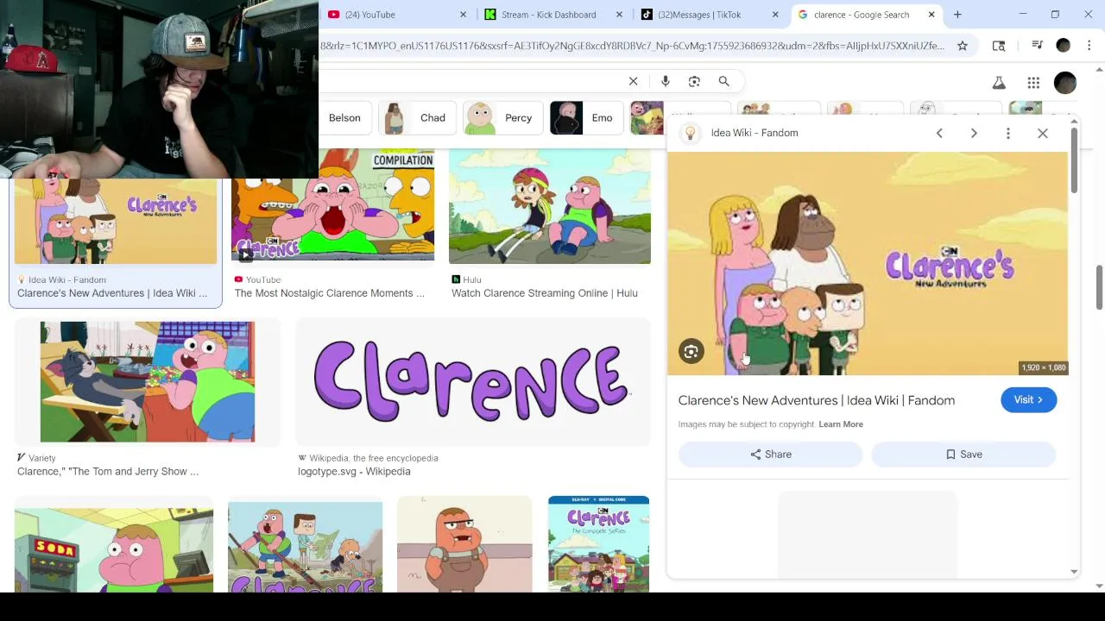The height and width of the screenshot is (621, 1105).
Task: Open logotype.svg - Wikipedia result link
Action: [354, 472]
